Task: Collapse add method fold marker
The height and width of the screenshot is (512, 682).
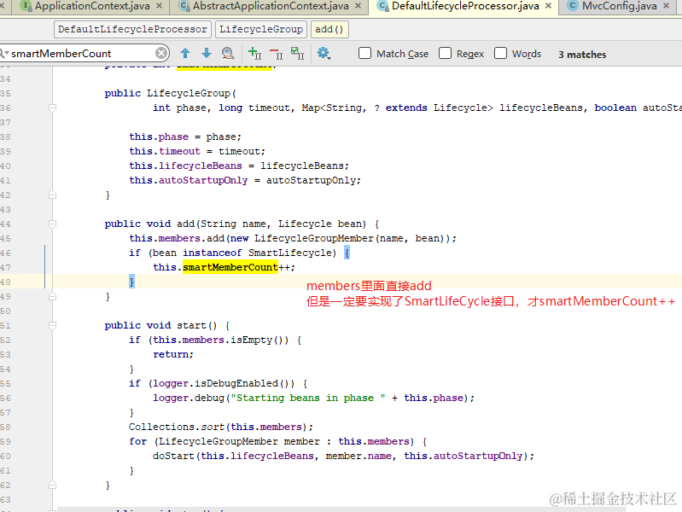Action: tap(52, 224)
